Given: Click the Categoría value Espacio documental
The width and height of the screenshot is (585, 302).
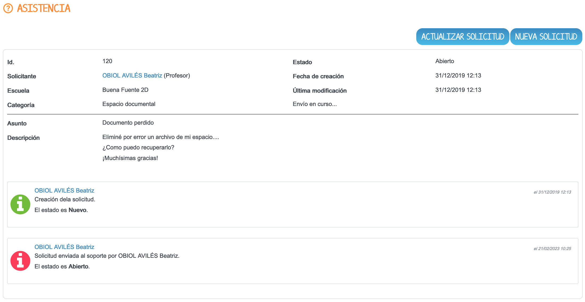Looking at the screenshot, I should tap(129, 104).
